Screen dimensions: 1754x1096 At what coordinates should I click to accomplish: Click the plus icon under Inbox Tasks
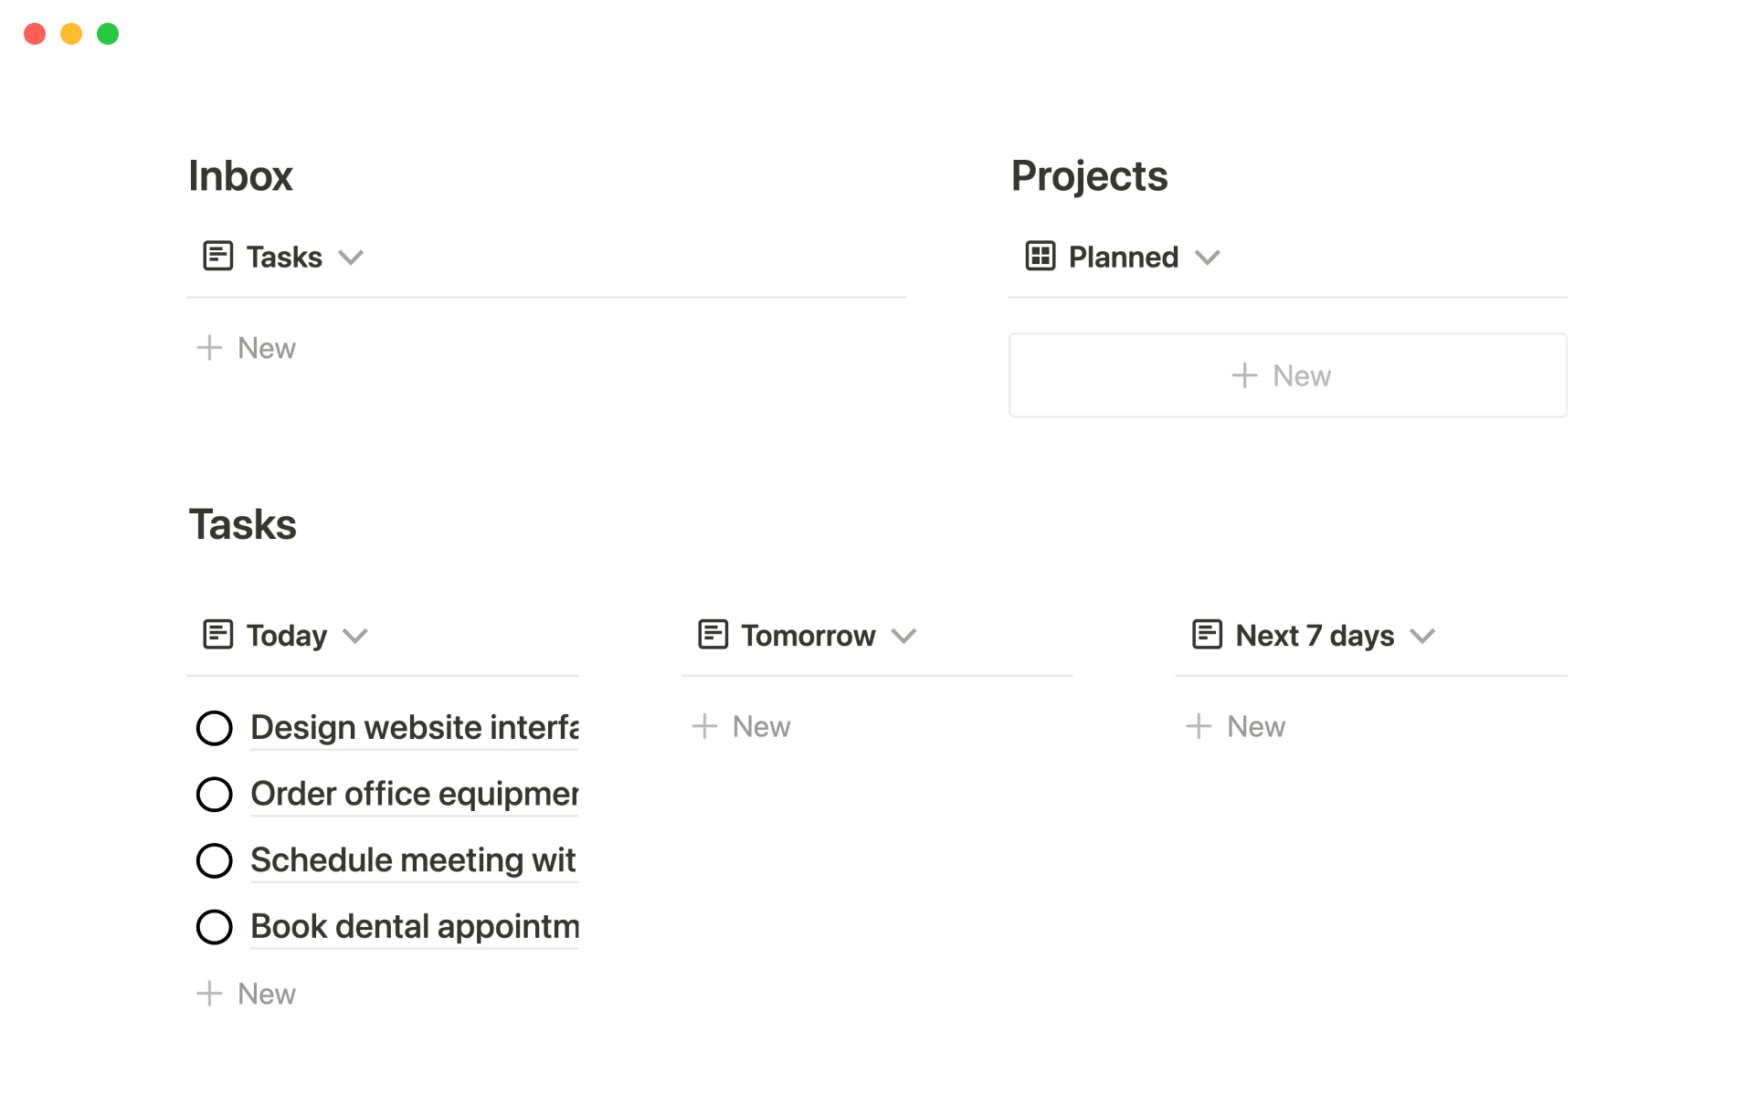[x=209, y=348]
